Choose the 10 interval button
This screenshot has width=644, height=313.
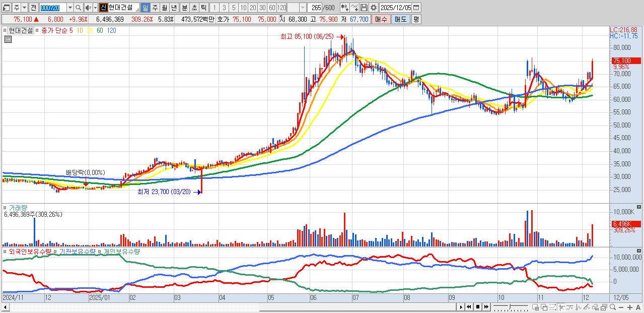[243, 8]
